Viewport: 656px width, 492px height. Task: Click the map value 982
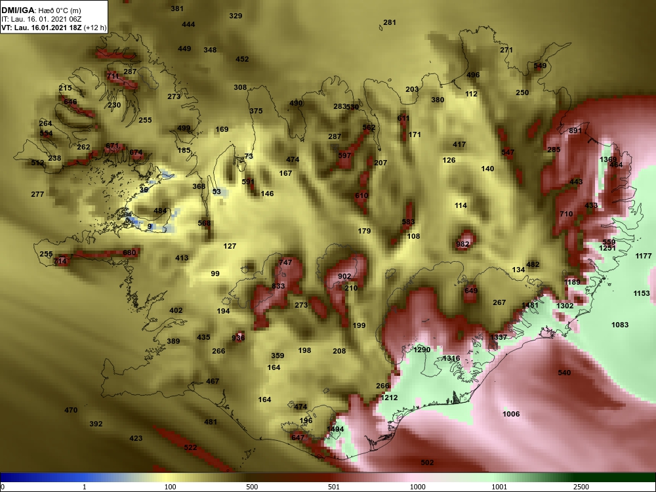click(462, 244)
